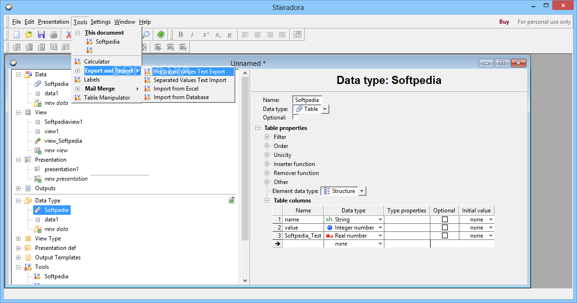This screenshot has height=303, width=577.
Task: Open the Window menu
Action: pos(124,22)
